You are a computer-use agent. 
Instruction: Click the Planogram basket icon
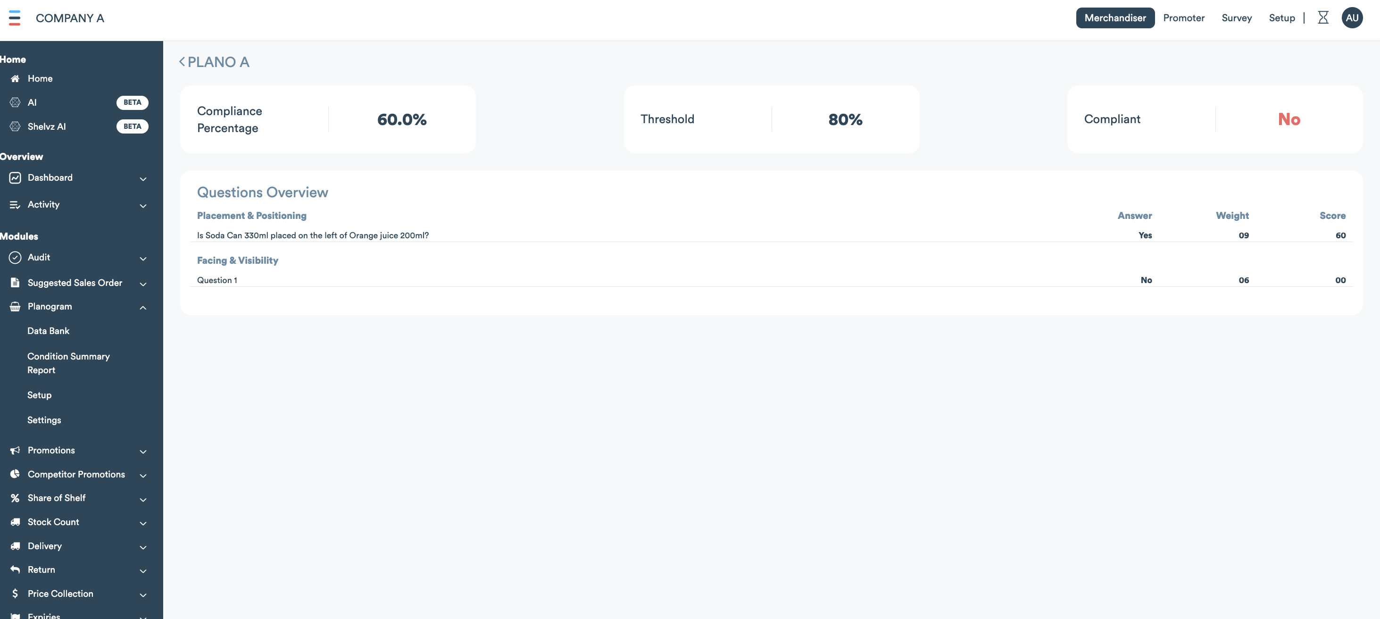(x=15, y=307)
